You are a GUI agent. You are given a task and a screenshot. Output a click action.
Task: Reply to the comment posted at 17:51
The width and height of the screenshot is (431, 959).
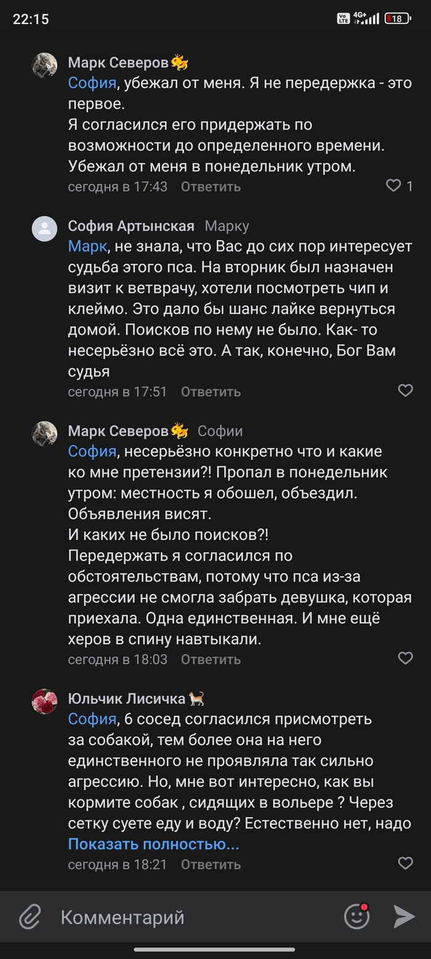tap(211, 391)
